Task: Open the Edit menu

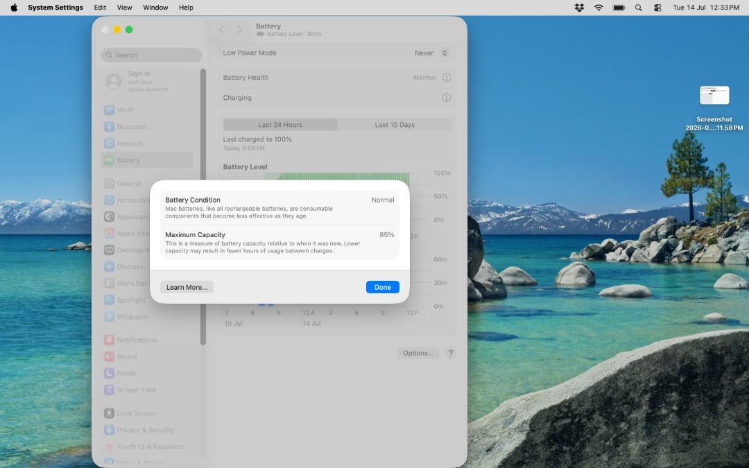Action: 100,8
